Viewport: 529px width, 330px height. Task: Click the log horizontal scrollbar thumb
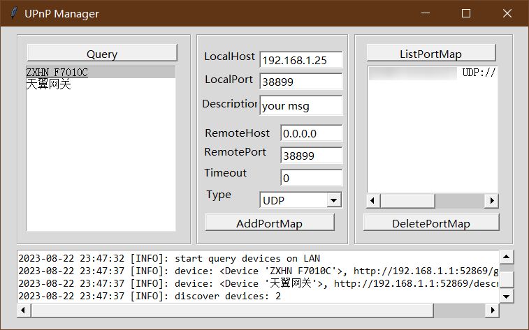click(x=233, y=310)
